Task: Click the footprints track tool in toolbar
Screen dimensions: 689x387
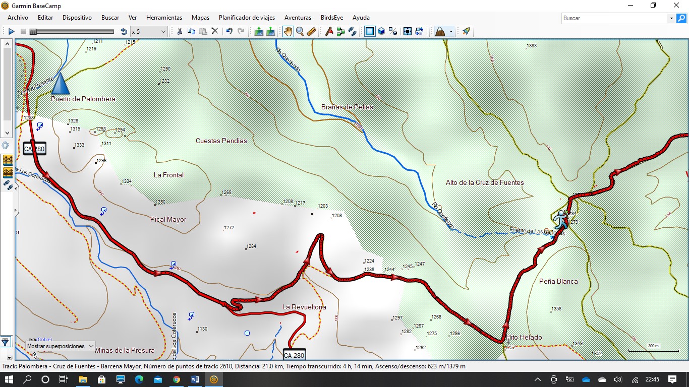Action: (353, 31)
